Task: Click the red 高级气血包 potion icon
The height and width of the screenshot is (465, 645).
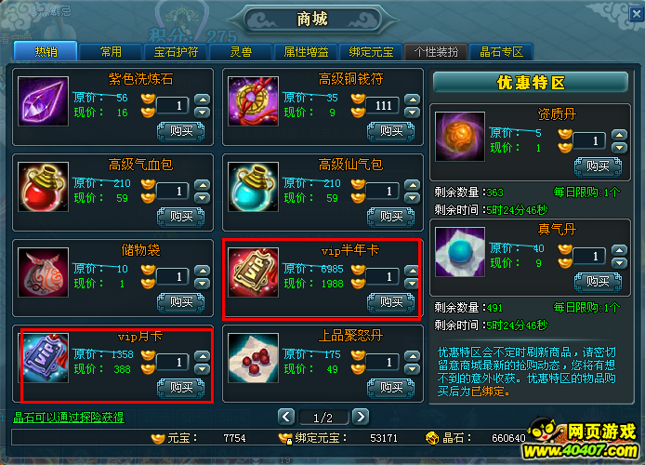Action: pyautogui.click(x=43, y=187)
